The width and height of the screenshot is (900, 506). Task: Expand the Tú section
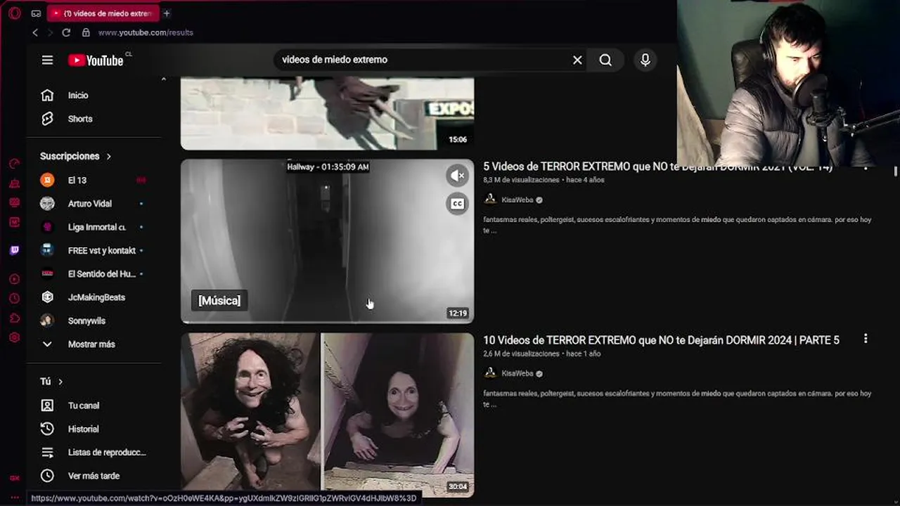tap(51, 382)
